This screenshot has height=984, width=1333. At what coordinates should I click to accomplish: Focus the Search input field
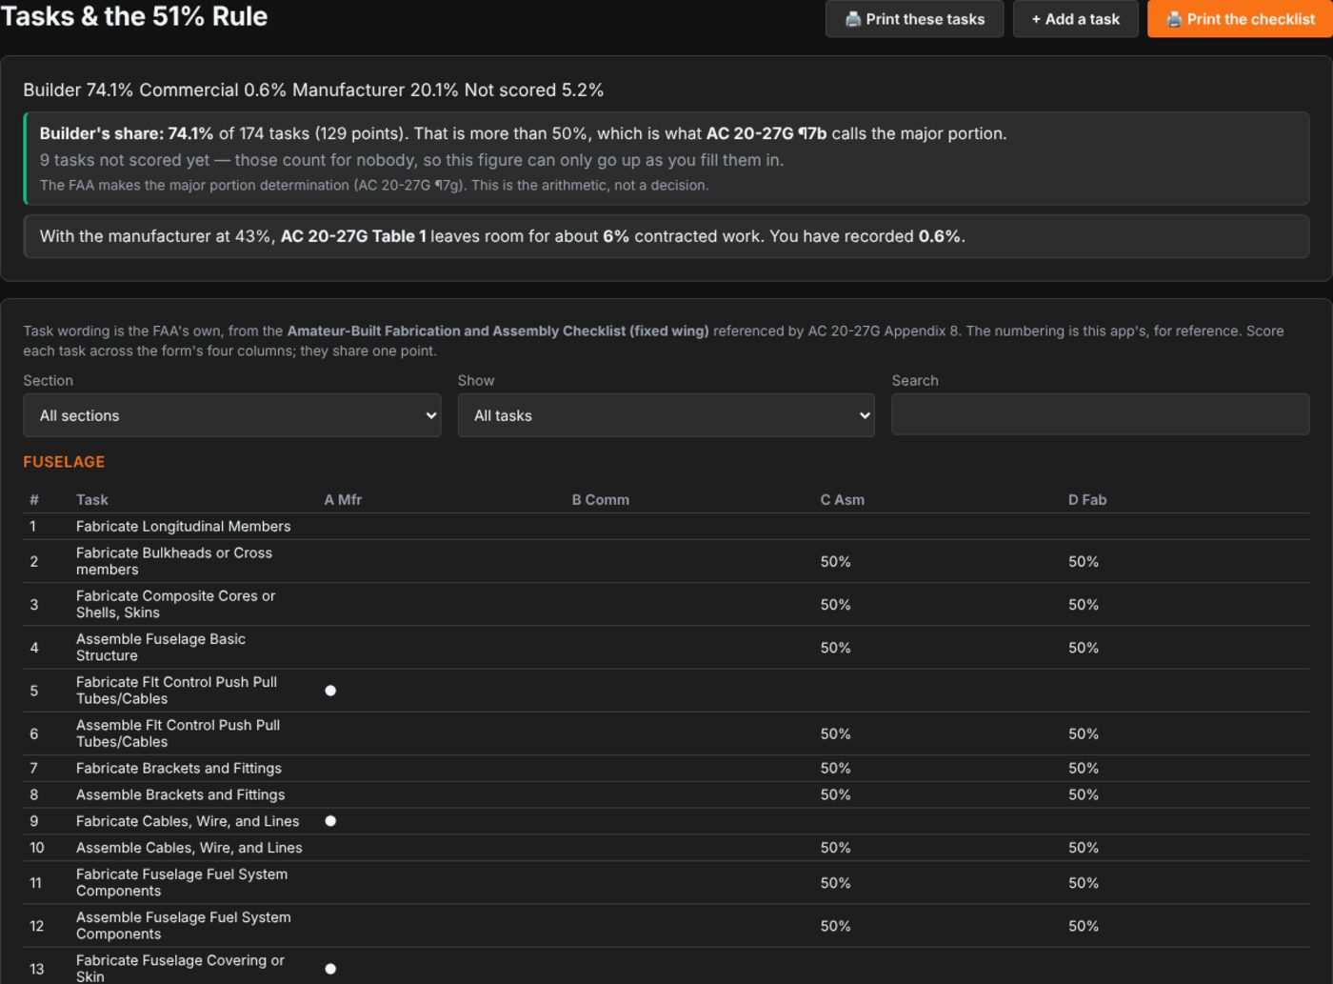pyautogui.click(x=1100, y=415)
